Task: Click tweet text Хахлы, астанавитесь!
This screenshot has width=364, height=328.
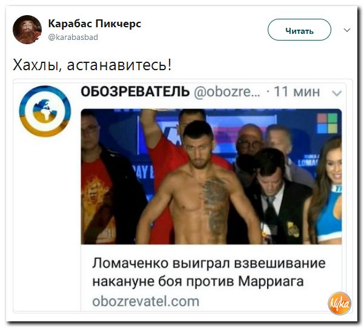Action: point(93,65)
